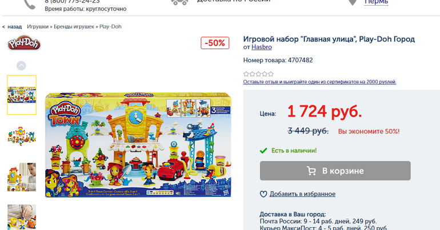The height and width of the screenshot is (230, 440).
Task: Go back via назад link
Action: point(12,27)
